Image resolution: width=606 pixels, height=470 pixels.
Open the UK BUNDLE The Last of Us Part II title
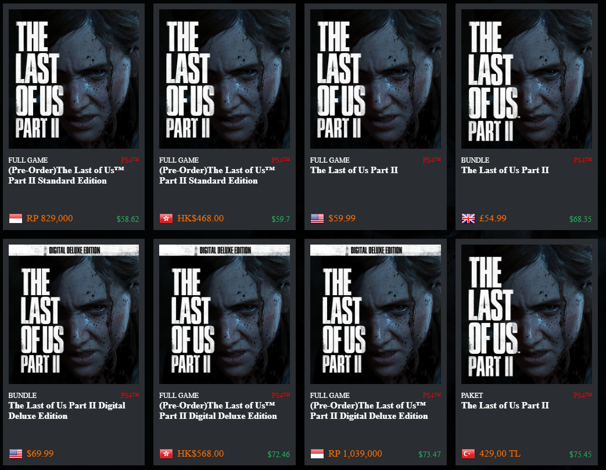(505, 170)
